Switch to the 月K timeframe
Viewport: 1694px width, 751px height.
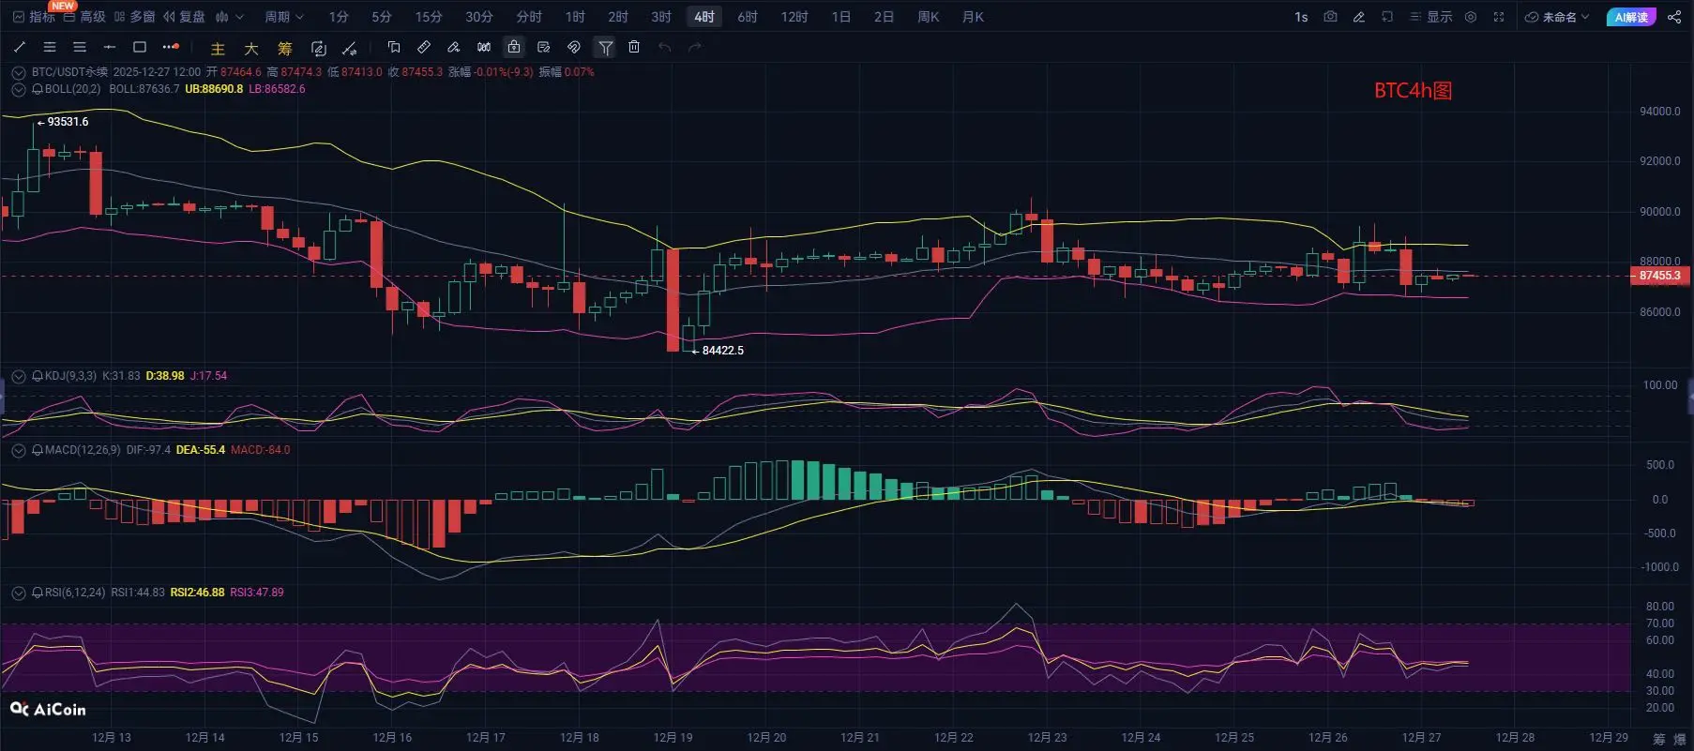click(973, 17)
